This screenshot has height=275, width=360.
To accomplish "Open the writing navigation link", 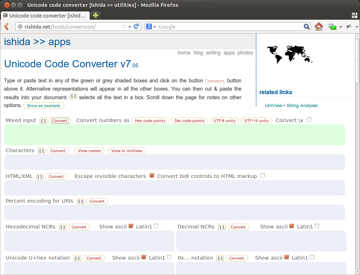I will click(x=213, y=53).
